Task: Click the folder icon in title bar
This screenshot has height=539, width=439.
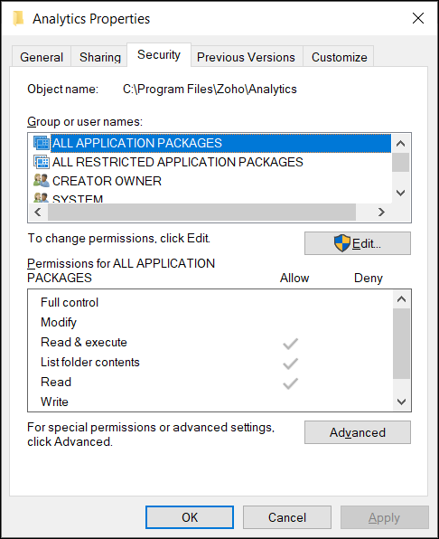Action: pos(18,19)
